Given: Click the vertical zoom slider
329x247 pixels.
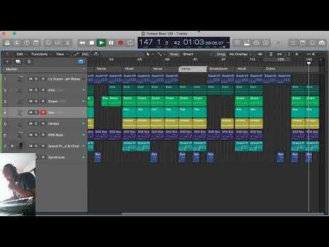Looking at the screenshot, I should 293,54.
